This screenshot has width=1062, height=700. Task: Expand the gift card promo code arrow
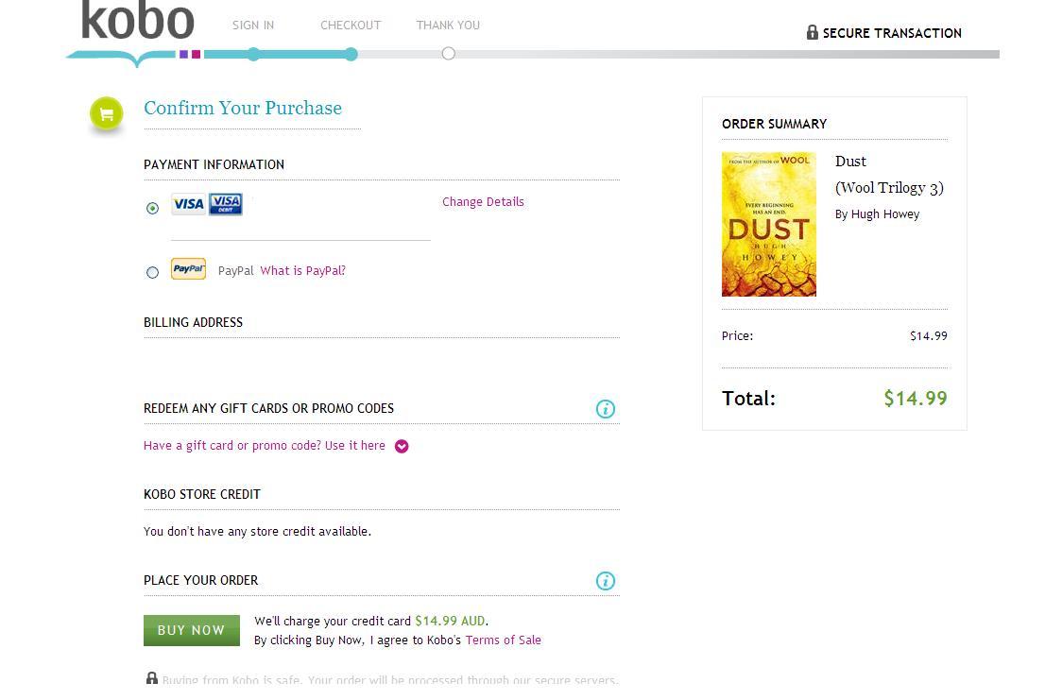coord(402,447)
